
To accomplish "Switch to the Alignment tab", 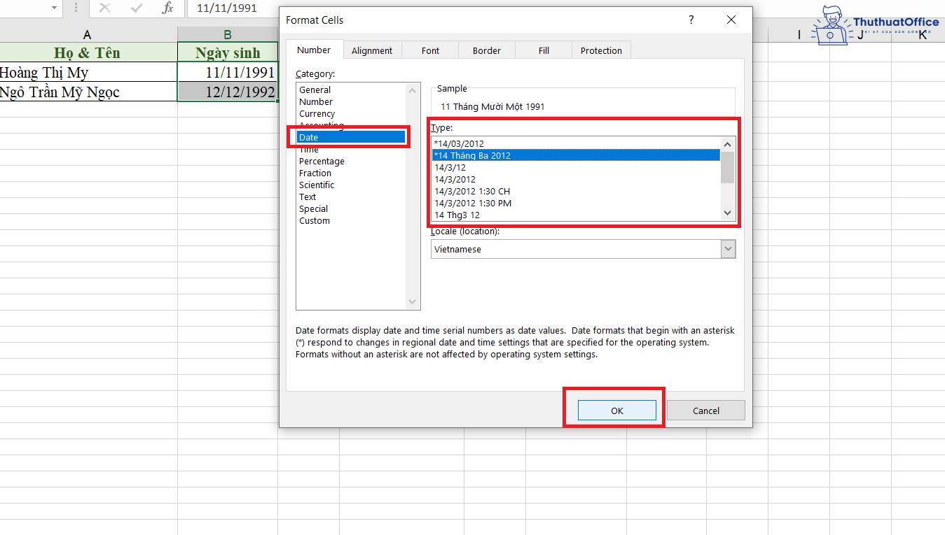I will coord(372,50).
